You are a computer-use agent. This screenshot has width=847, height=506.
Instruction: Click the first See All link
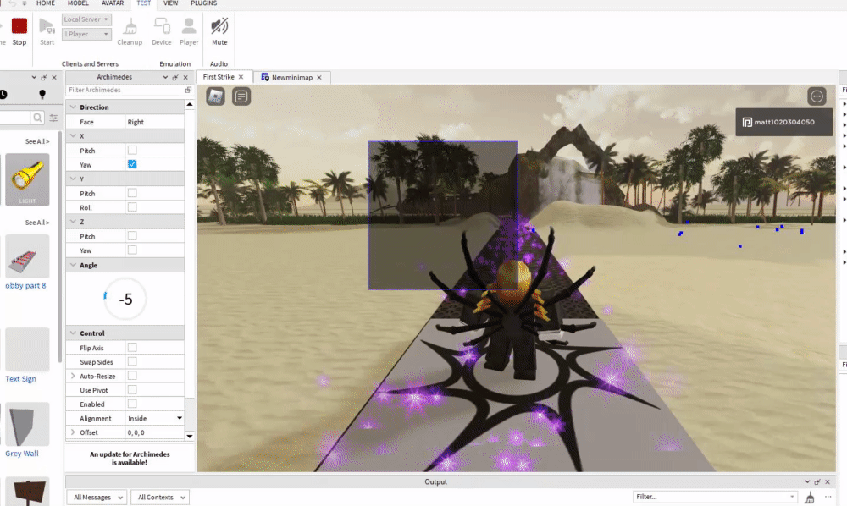(37, 141)
